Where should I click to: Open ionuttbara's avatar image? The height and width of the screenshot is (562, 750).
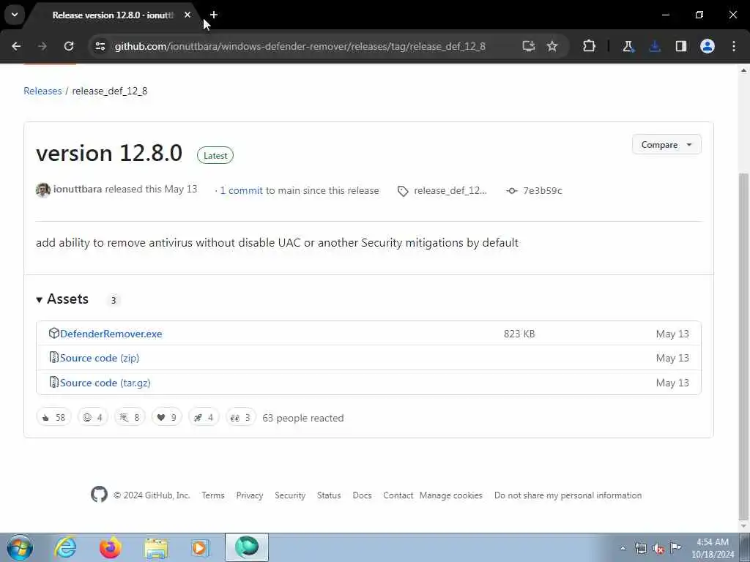click(x=43, y=190)
